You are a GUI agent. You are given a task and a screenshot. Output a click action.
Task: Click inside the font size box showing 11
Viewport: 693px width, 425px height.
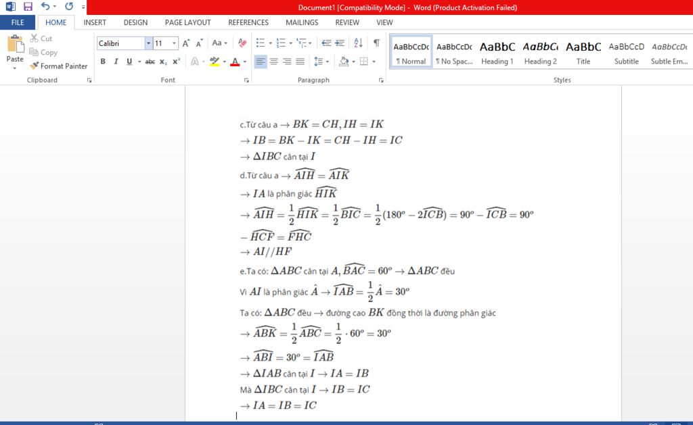tap(162, 43)
